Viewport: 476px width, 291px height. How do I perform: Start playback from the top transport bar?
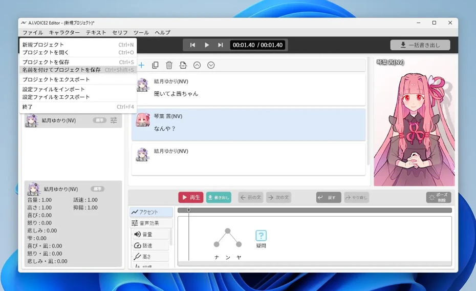206,45
